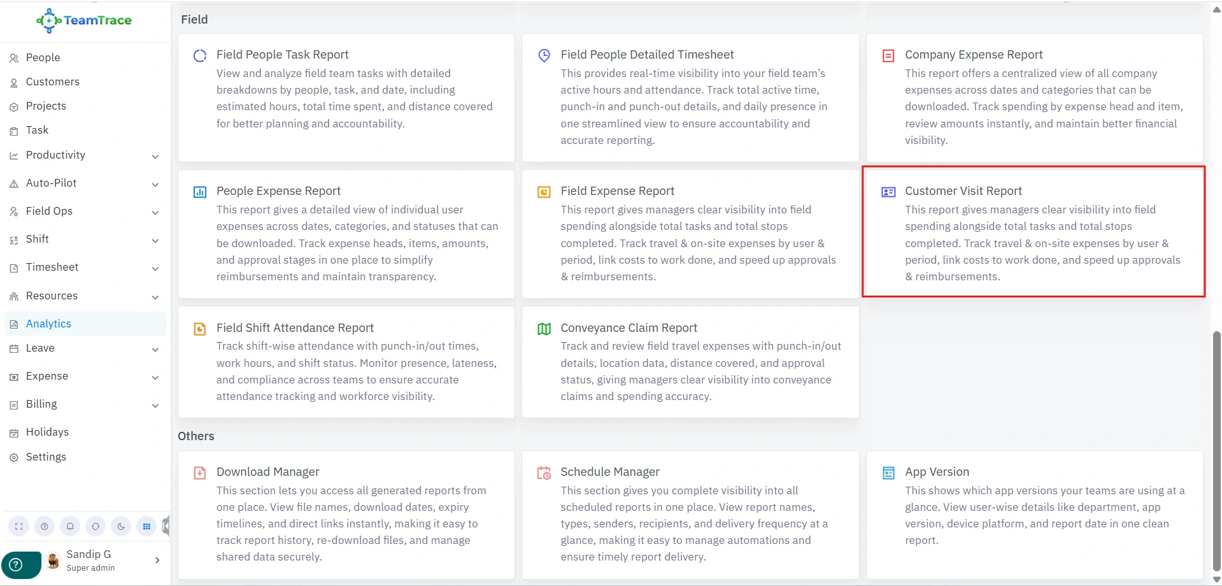
Task: Click the refresh icon in sidebar footer
Action: (96, 526)
